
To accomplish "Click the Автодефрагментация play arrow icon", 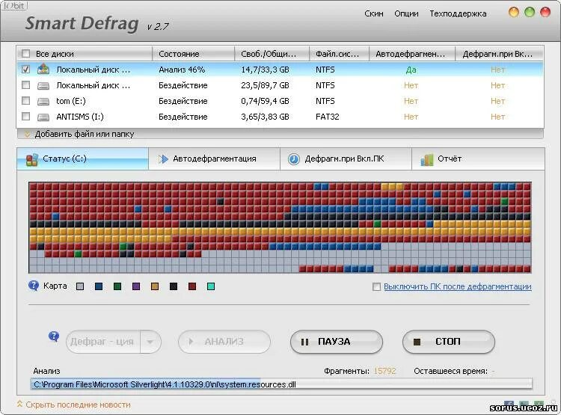I will click(163, 159).
